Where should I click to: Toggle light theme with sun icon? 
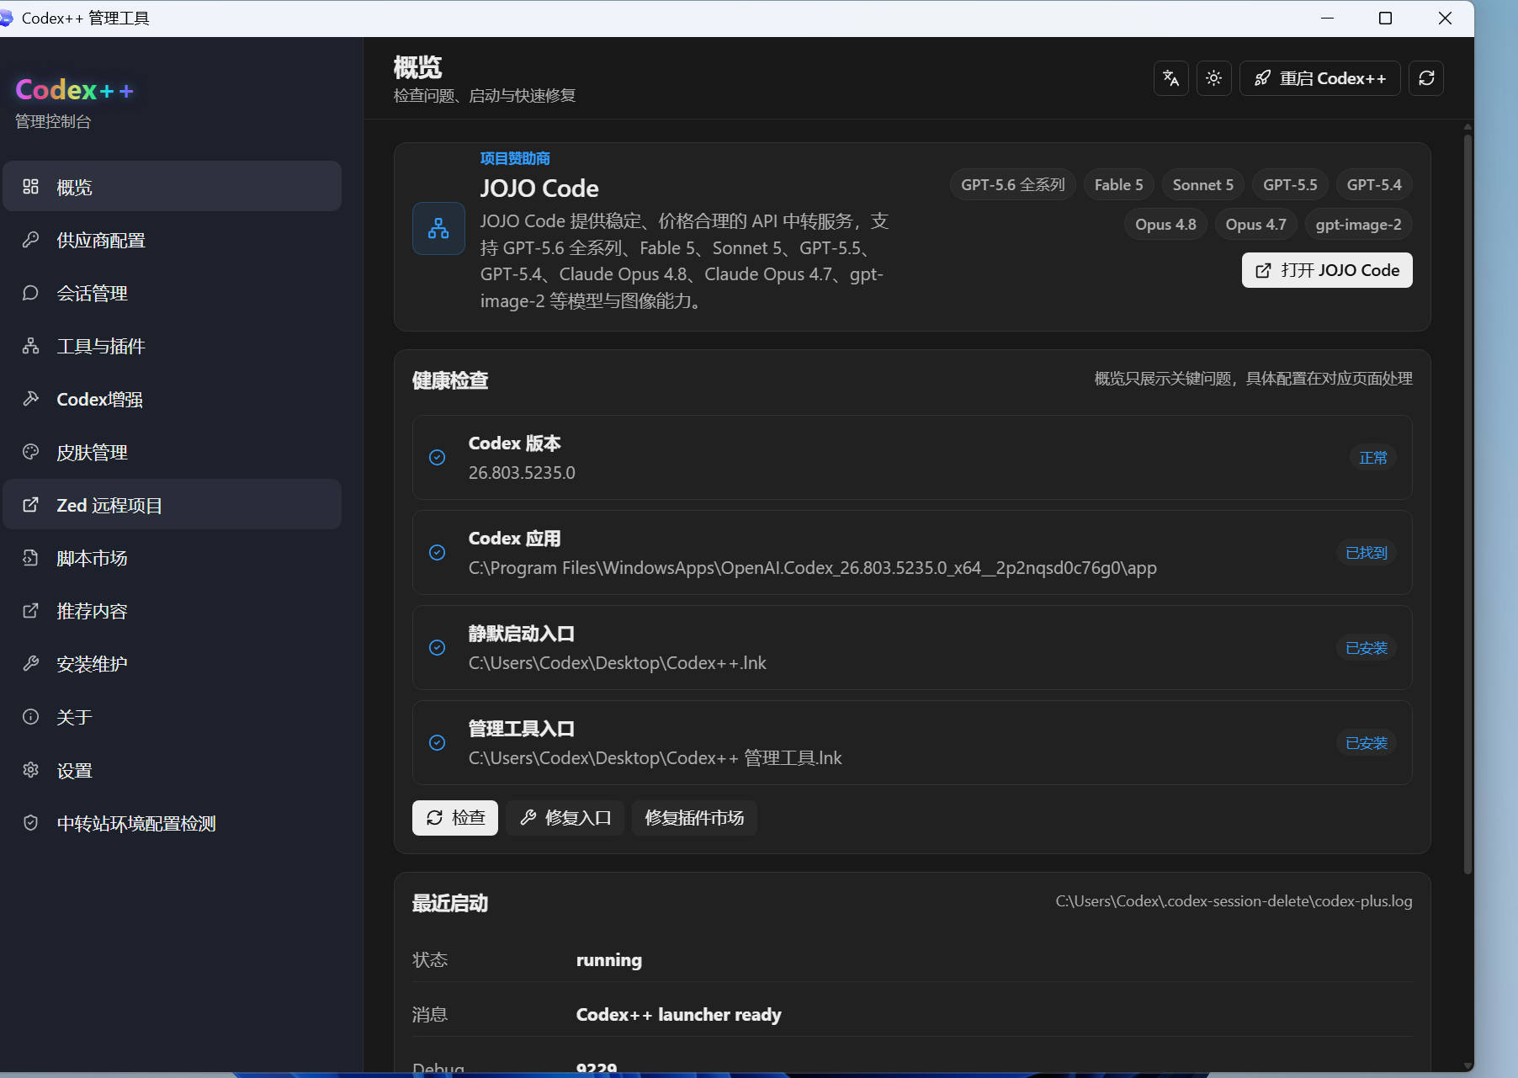pyautogui.click(x=1213, y=78)
